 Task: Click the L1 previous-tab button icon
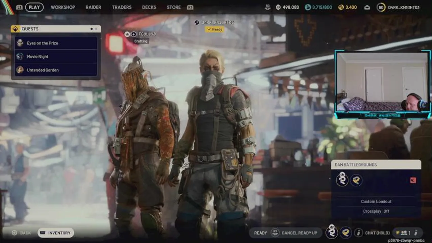click(x=19, y=7)
